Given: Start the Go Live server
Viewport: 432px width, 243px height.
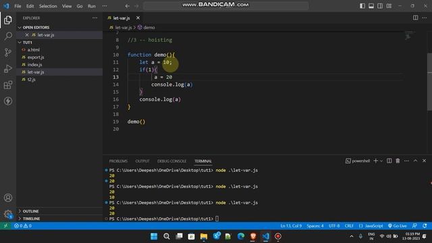Looking at the screenshot, I should pyautogui.click(x=397, y=226).
